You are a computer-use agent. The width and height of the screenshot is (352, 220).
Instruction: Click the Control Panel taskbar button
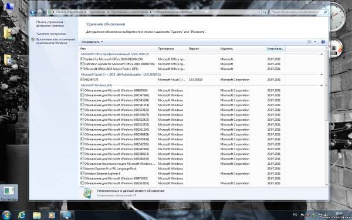click(67, 215)
